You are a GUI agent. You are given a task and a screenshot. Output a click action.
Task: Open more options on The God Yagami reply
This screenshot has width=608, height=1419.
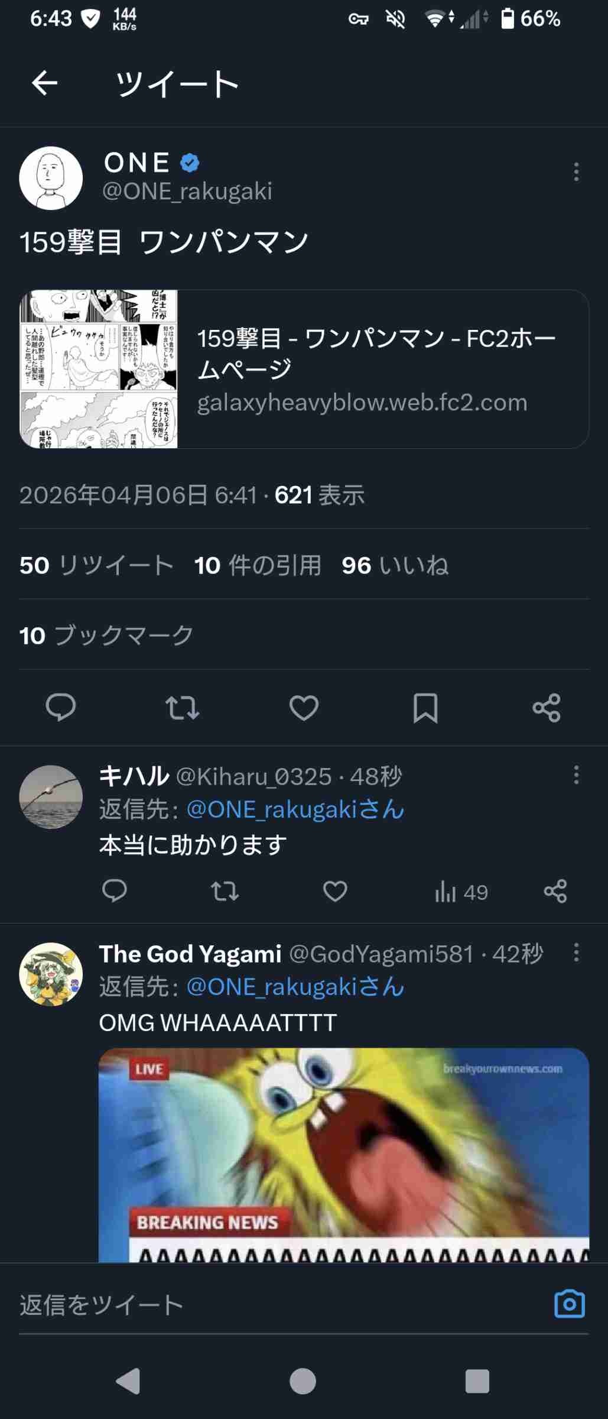tap(576, 953)
